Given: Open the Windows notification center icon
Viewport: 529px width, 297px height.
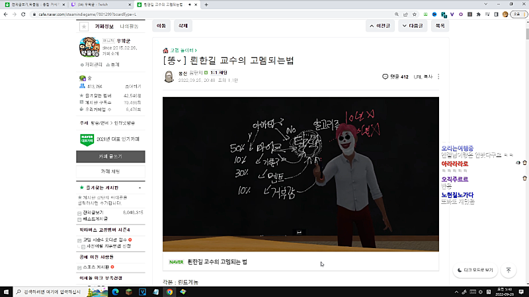Looking at the screenshot, I should pos(521,292).
